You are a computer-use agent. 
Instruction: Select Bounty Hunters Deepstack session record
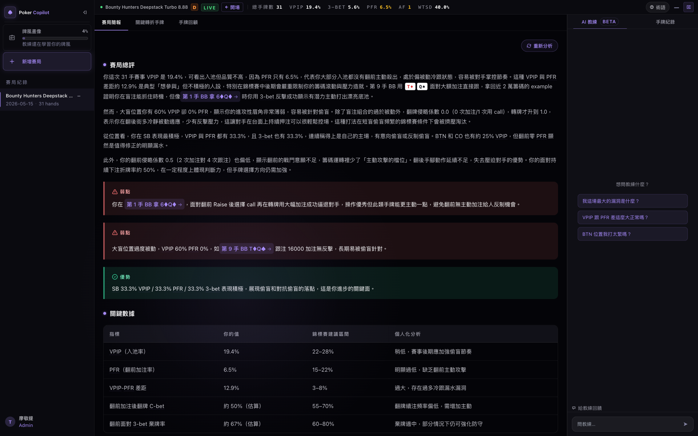pyautogui.click(x=47, y=100)
